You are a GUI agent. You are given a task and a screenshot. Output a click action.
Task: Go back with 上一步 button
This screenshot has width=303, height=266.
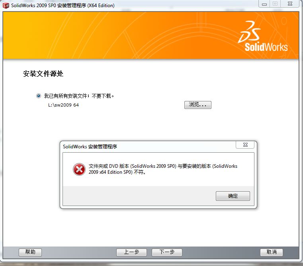click(x=131, y=252)
